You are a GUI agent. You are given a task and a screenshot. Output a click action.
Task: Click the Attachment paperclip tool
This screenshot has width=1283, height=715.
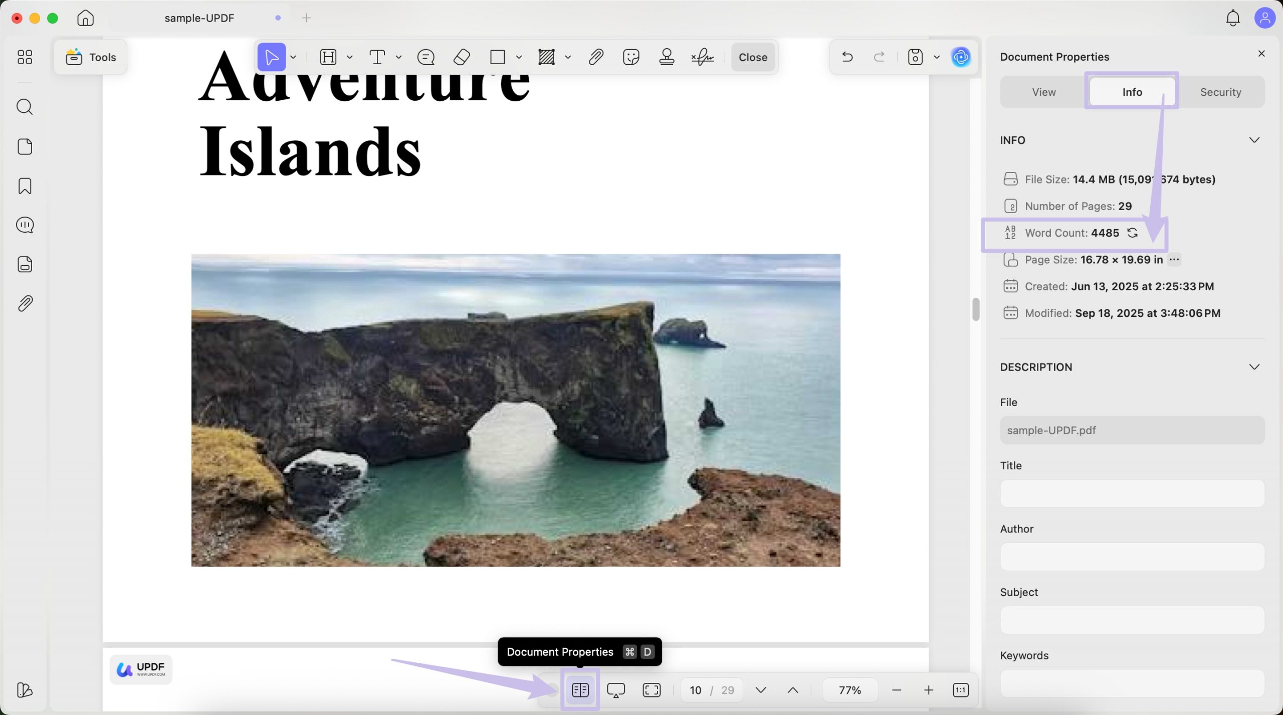click(x=595, y=57)
